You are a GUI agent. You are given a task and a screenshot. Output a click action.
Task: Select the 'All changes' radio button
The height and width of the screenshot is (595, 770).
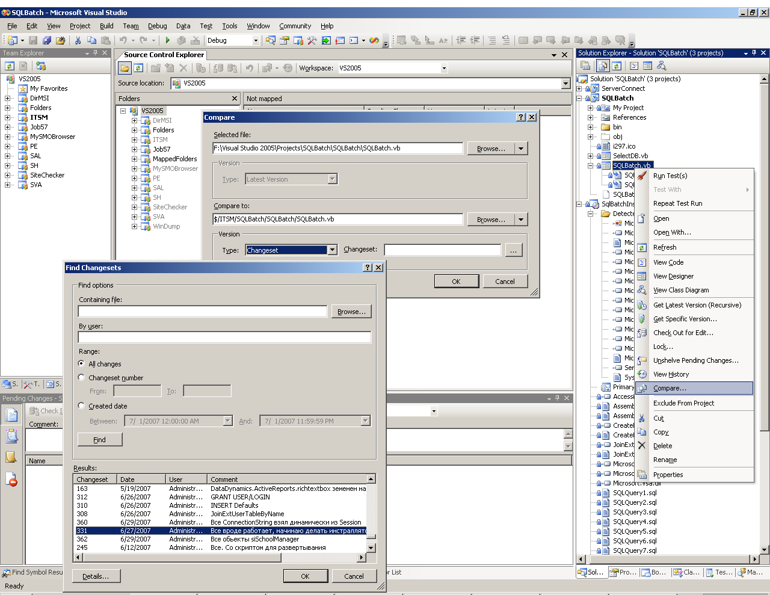point(81,363)
